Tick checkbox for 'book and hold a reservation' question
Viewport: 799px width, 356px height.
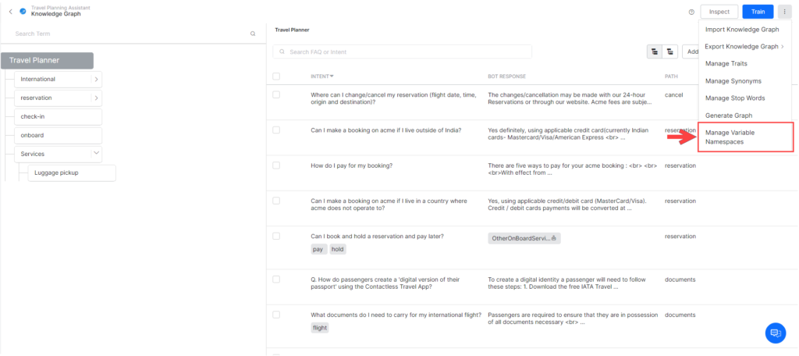276,236
